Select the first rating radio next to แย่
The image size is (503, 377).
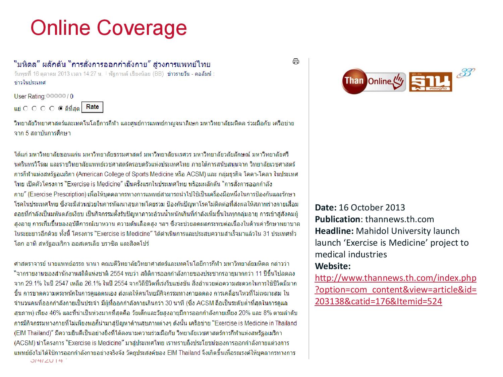tap(25, 108)
